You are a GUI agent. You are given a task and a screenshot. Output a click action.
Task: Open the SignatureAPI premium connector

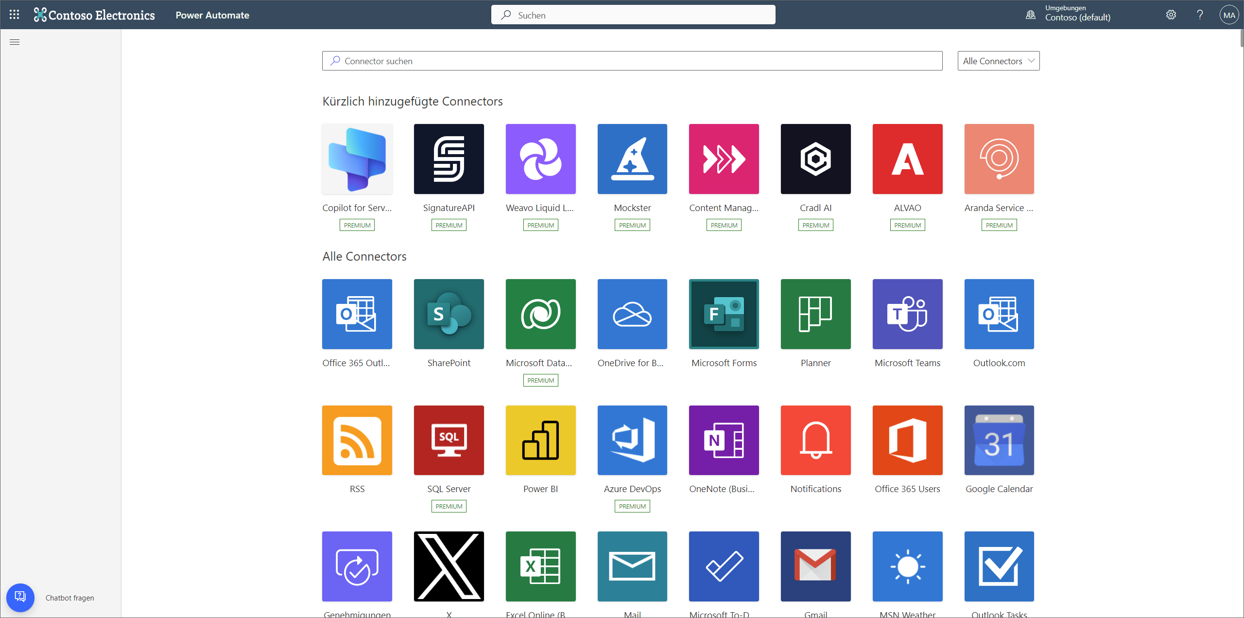[448, 159]
